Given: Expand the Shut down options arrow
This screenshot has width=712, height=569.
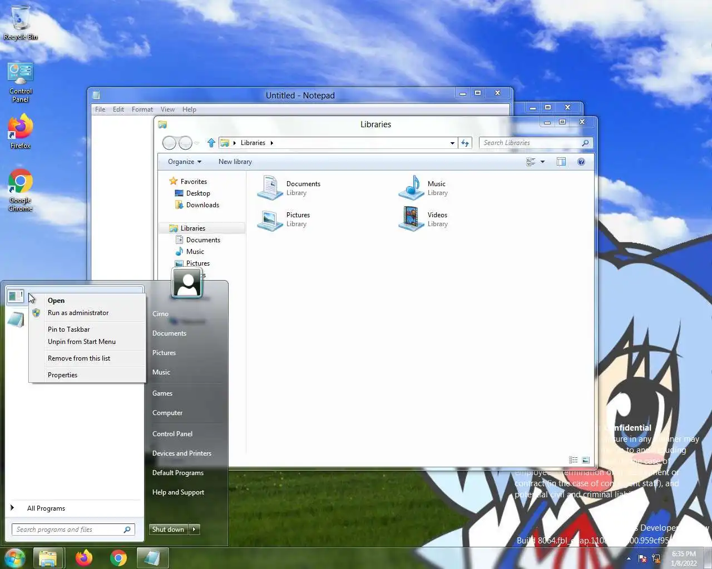Looking at the screenshot, I should pyautogui.click(x=194, y=530).
